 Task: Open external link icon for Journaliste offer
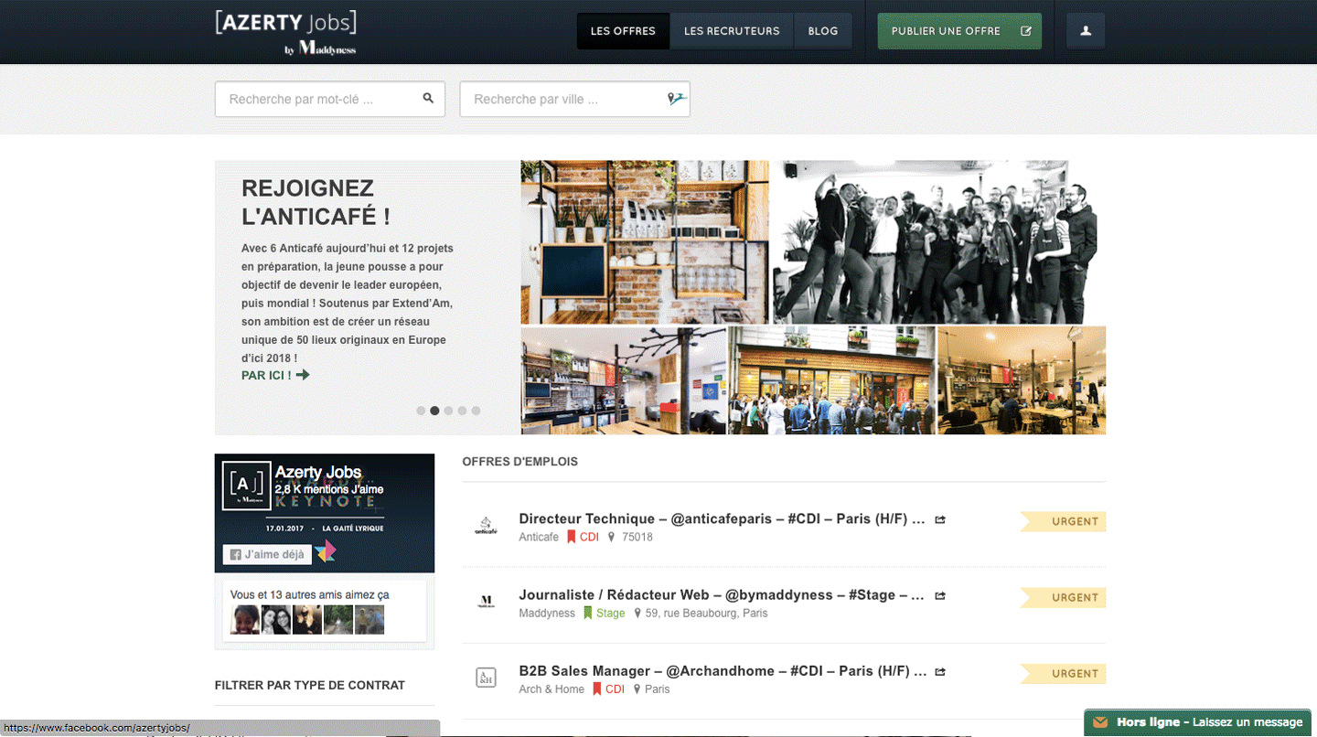click(x=940, y=595)
